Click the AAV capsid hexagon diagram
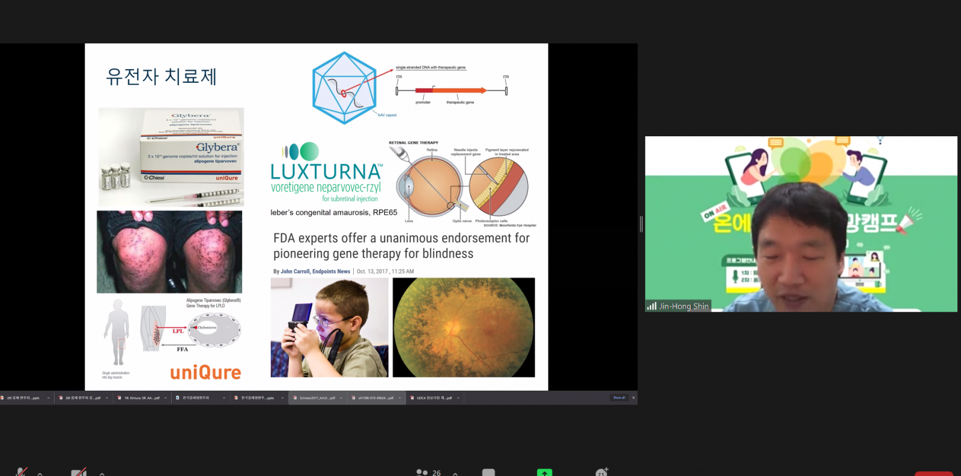961x476 pixels. pos(344,88)
